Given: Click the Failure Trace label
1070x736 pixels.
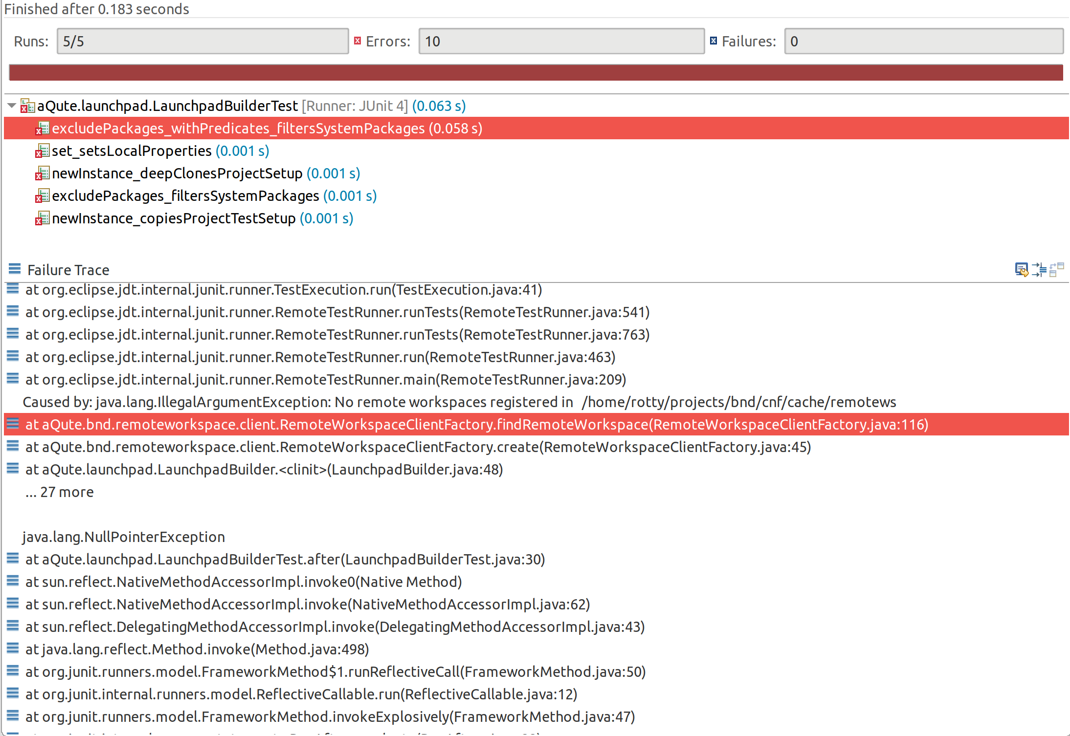Looking at the screenshot, I should 68,270.
